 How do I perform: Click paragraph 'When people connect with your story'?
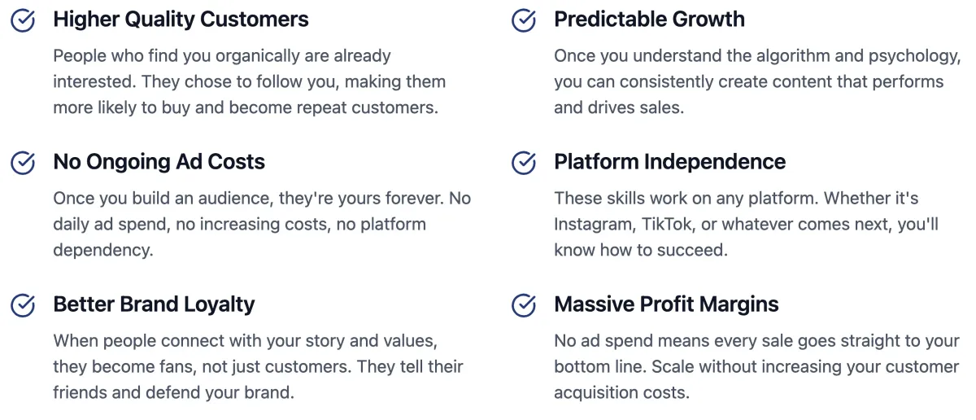[258, 366]
